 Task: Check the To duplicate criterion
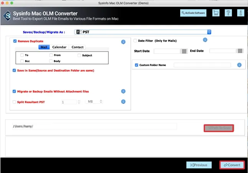(22, 55)
